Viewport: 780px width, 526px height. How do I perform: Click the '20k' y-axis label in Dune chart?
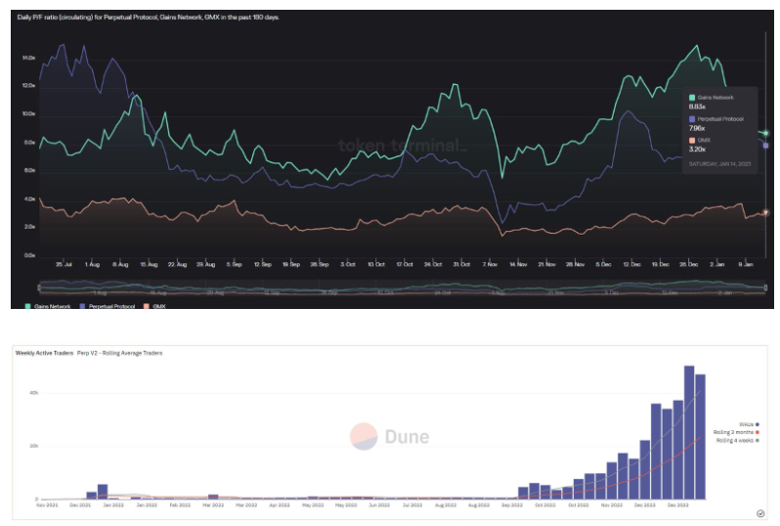pyautogui.click(x=34, y=446)
